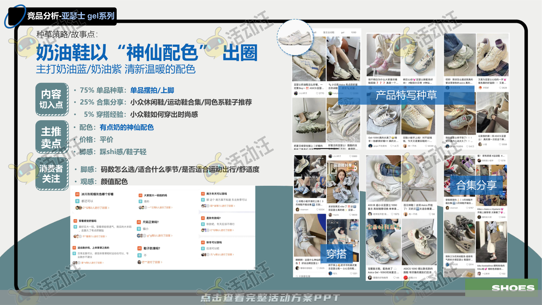542x305 pixels.
Task: Click the heart icon showing 2628 likes
Action: tap(500, 88)
